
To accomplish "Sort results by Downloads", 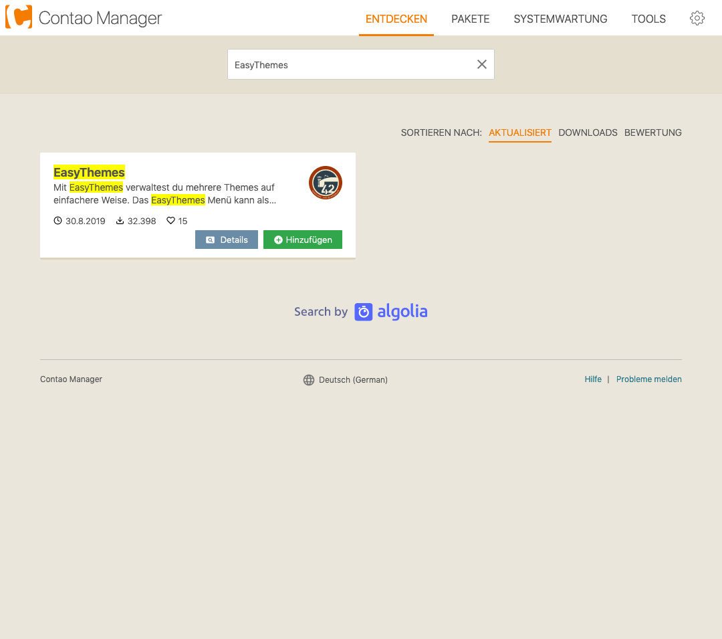I will (588, 132).
